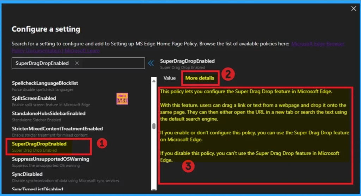Select SyncTypesListDisabled setting
Viewport: 361px width, 196px height.
pos(37,189)
